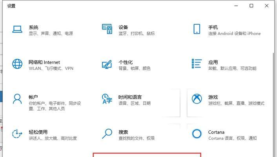The width and height of the screenshot is (277, 157).
Task: Open the 游戏 Xbox icon
Action: [x=197, y=99]
